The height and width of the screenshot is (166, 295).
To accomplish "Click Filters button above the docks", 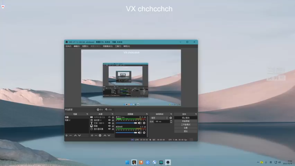I will tap(109, 110).
